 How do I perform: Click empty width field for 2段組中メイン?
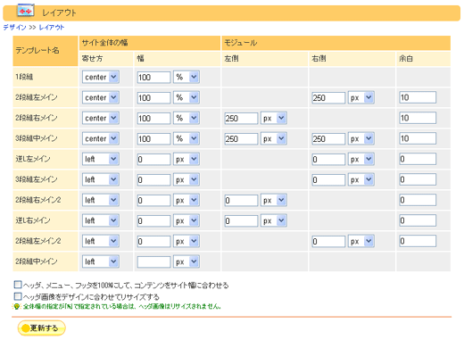(x=153, y=261)
